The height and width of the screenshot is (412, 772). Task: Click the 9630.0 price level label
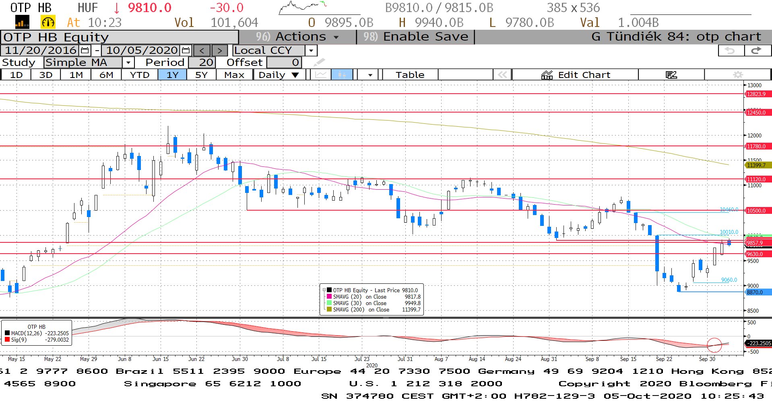click(x=758, y=254)
